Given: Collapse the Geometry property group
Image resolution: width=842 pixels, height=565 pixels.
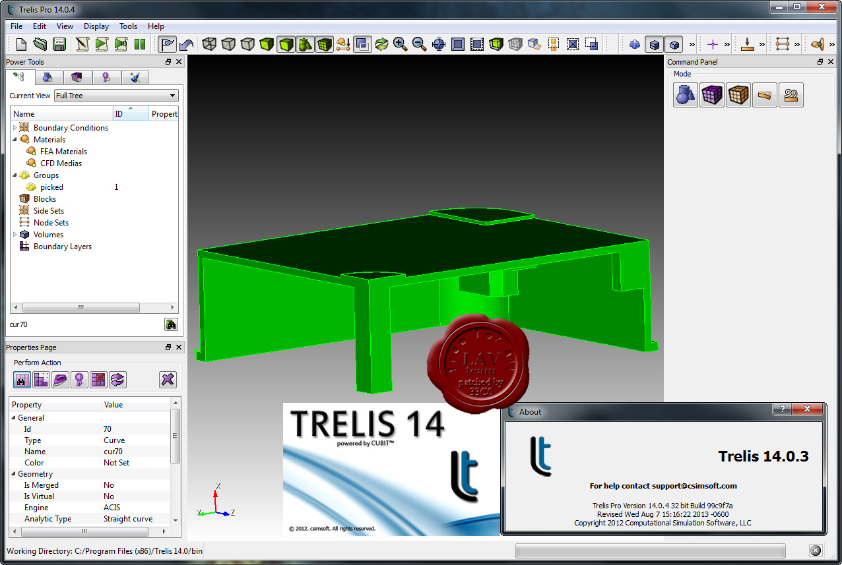Looking at the screenshot, I should pyautogui.click(x=14, y=473).
